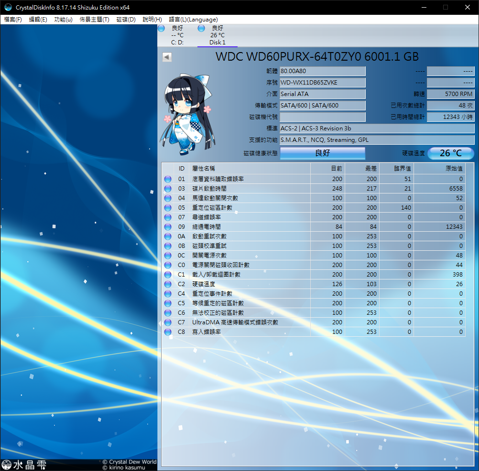Select the 碟片啟動時間 attribute name

(x=209, y=189)
